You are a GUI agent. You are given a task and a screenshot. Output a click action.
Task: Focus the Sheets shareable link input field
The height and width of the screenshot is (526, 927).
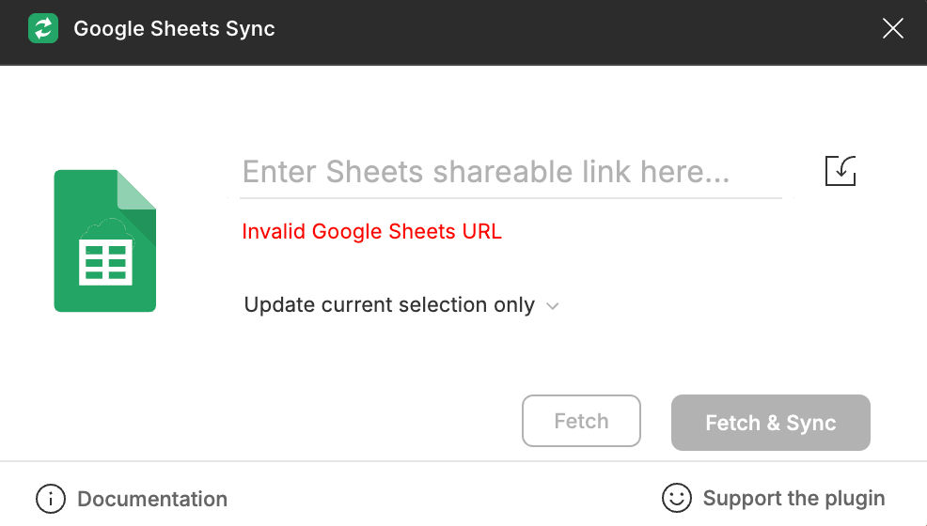pos(511,172)
